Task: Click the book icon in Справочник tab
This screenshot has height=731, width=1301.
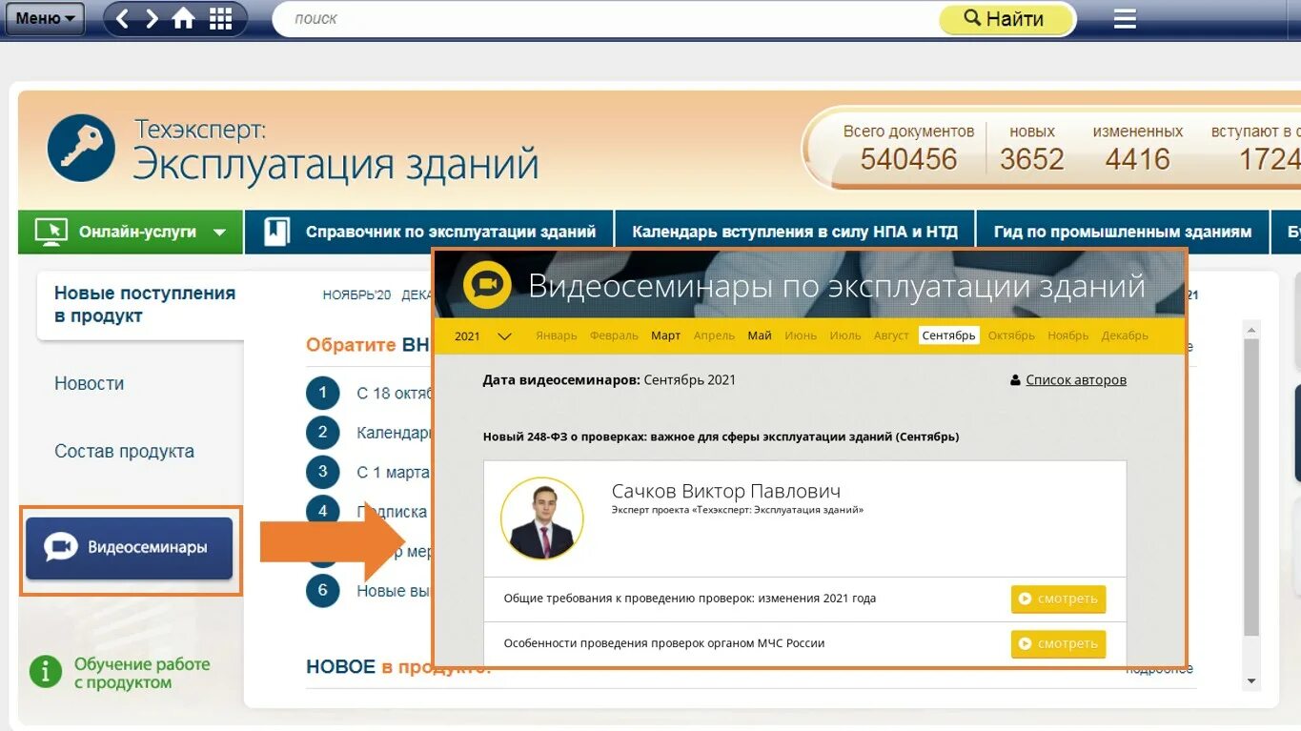Action: pyautogui.click(x=276, y=232)
